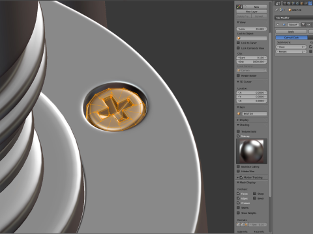Click the BOLT-28 object cube icon in breadcrumb
Viewport: 313px width, 234px height.
290,10
